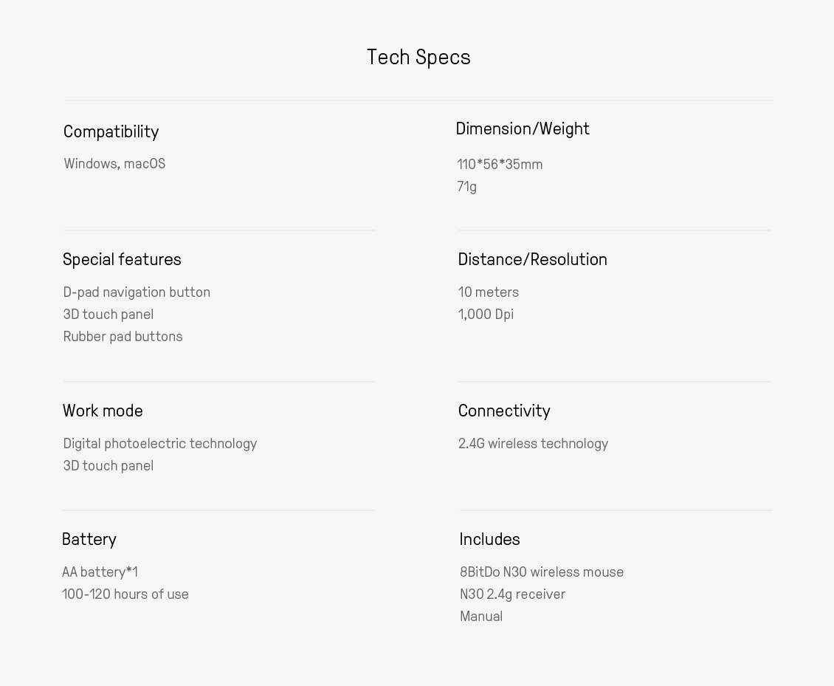Click the Tech Specs page title

point(418,58)
